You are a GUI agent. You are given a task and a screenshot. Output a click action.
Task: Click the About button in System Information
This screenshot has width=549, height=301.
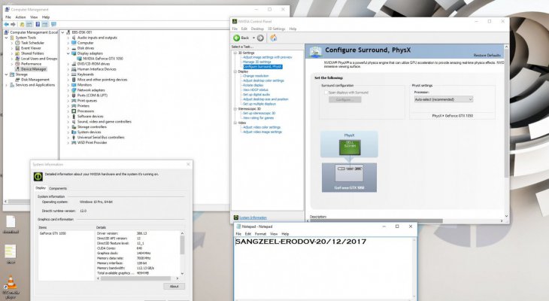(x=174, y=286)
